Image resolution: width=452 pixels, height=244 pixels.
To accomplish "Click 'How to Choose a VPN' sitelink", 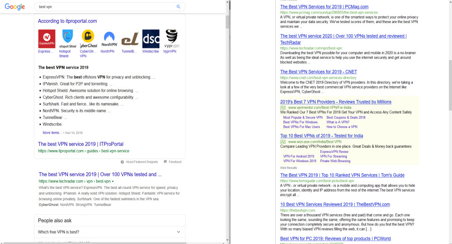I will click(342, 127).
